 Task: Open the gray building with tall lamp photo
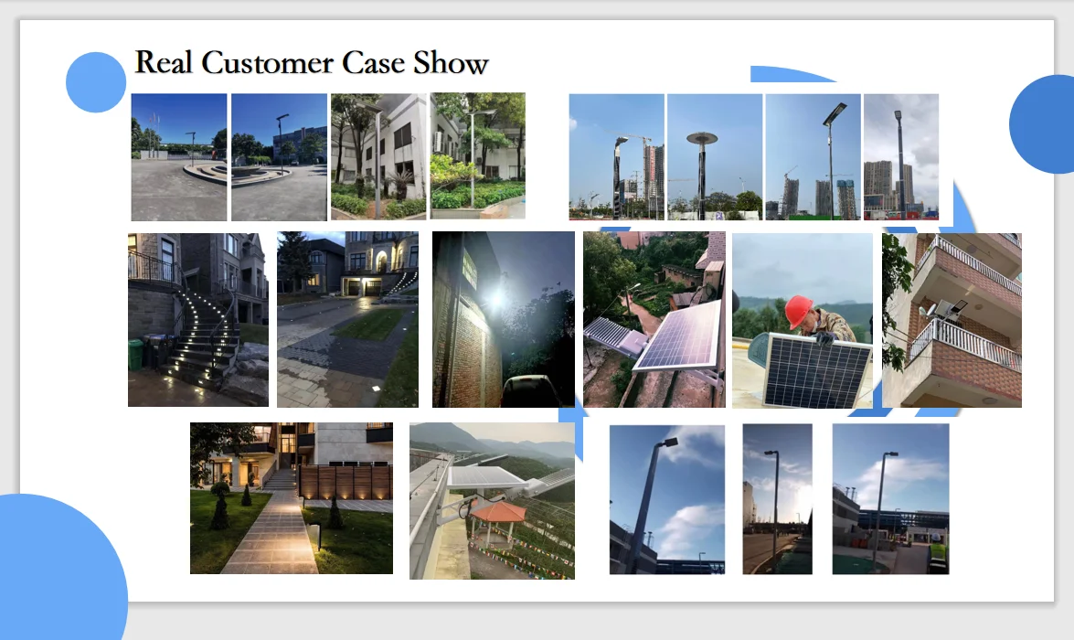click(378, 157)
